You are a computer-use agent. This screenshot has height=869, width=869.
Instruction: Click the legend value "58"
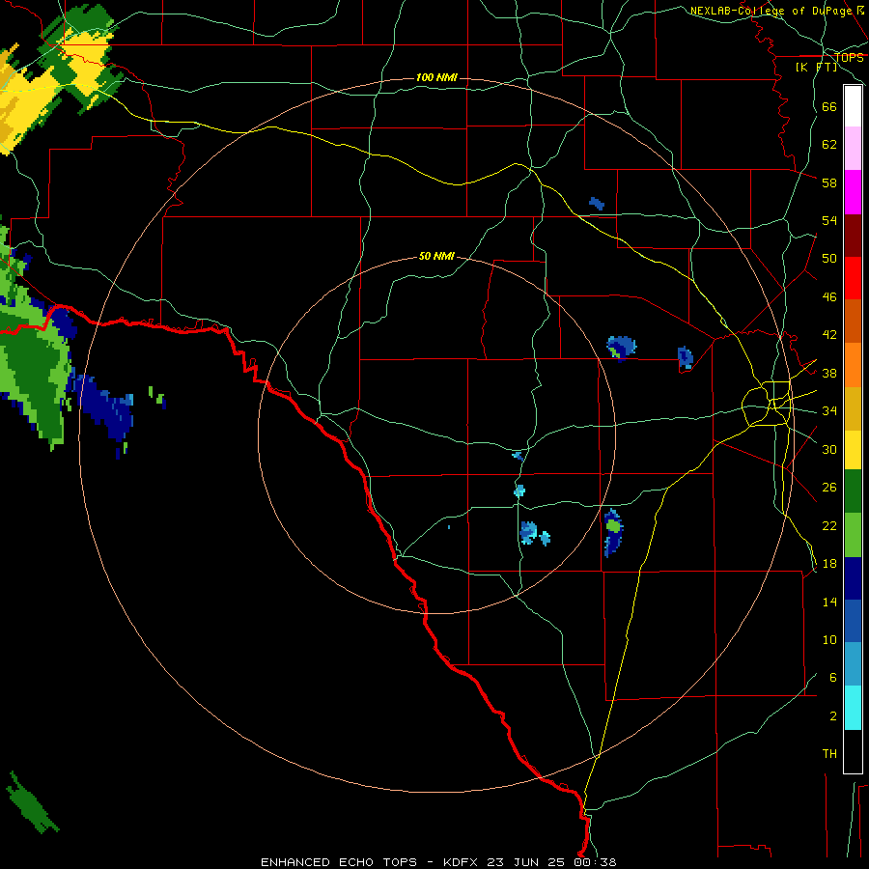tap(829, 182)
